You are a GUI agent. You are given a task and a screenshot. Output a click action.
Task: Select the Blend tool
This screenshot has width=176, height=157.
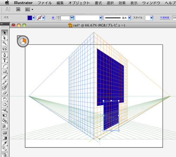[5, 149]
